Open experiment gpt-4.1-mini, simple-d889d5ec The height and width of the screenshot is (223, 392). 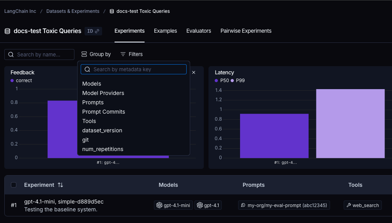(x=64, y=202)
